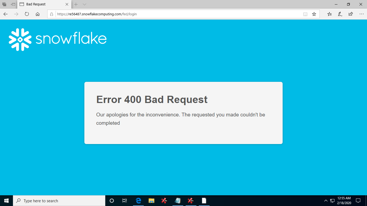
Task: Click the Snowflake logo
Action: tap(58, 39)
